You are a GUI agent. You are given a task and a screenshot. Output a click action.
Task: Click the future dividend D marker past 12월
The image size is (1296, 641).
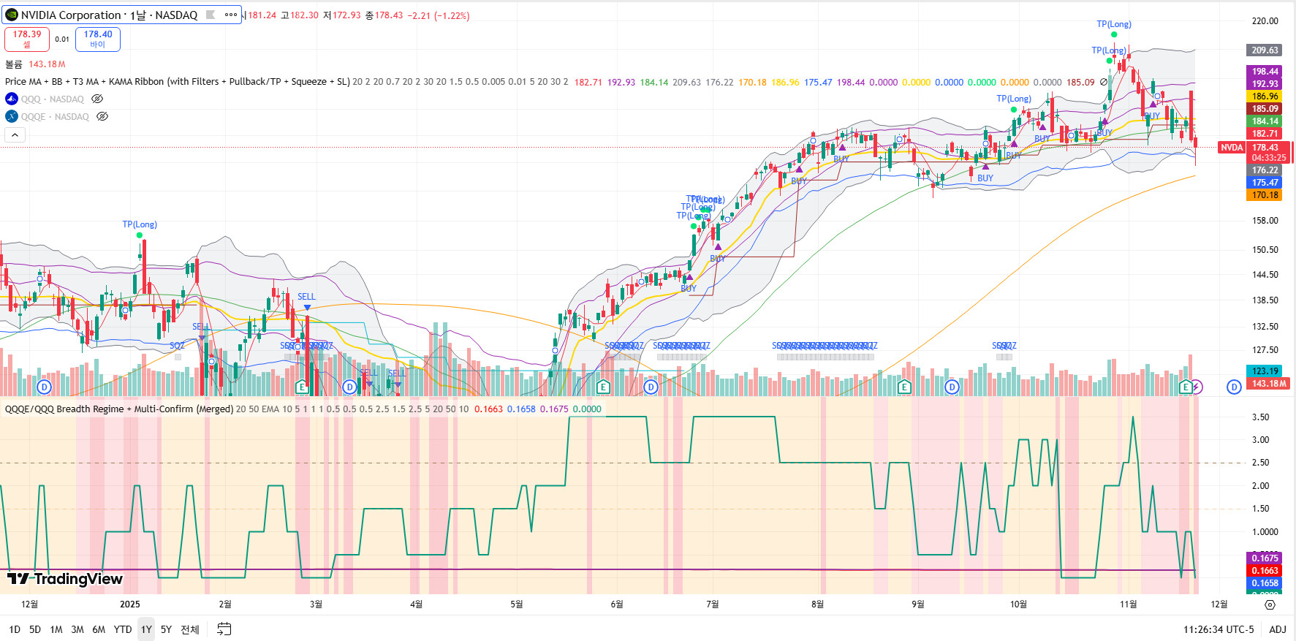point(1234,387)
